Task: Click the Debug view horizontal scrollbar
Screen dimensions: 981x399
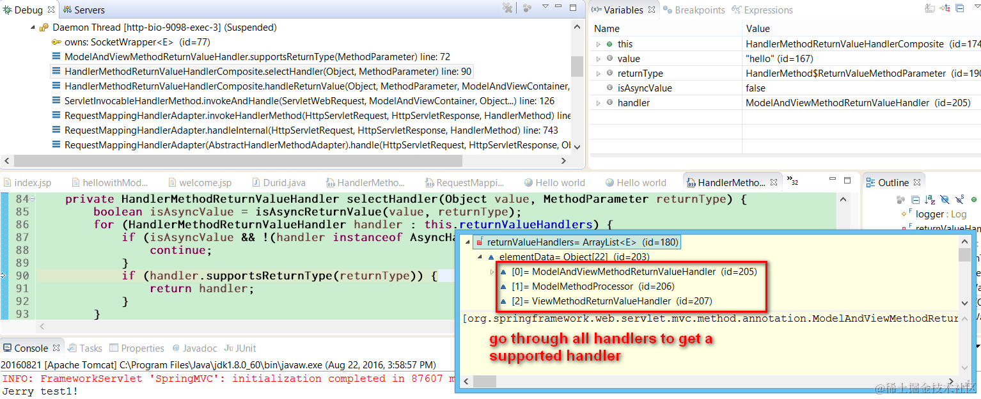Action: pos(238,160)
